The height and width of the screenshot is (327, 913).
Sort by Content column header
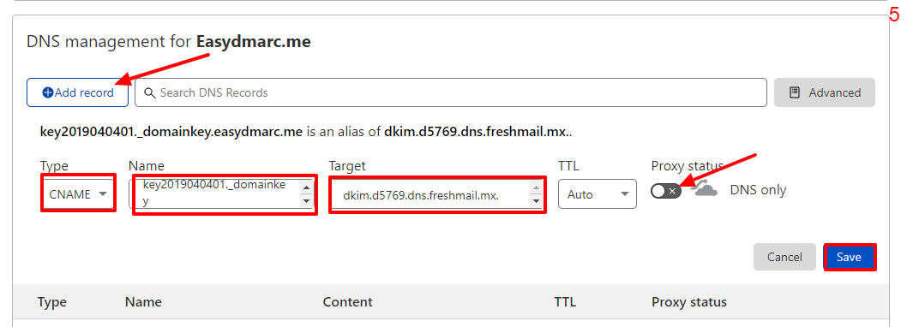coord(347,302)
